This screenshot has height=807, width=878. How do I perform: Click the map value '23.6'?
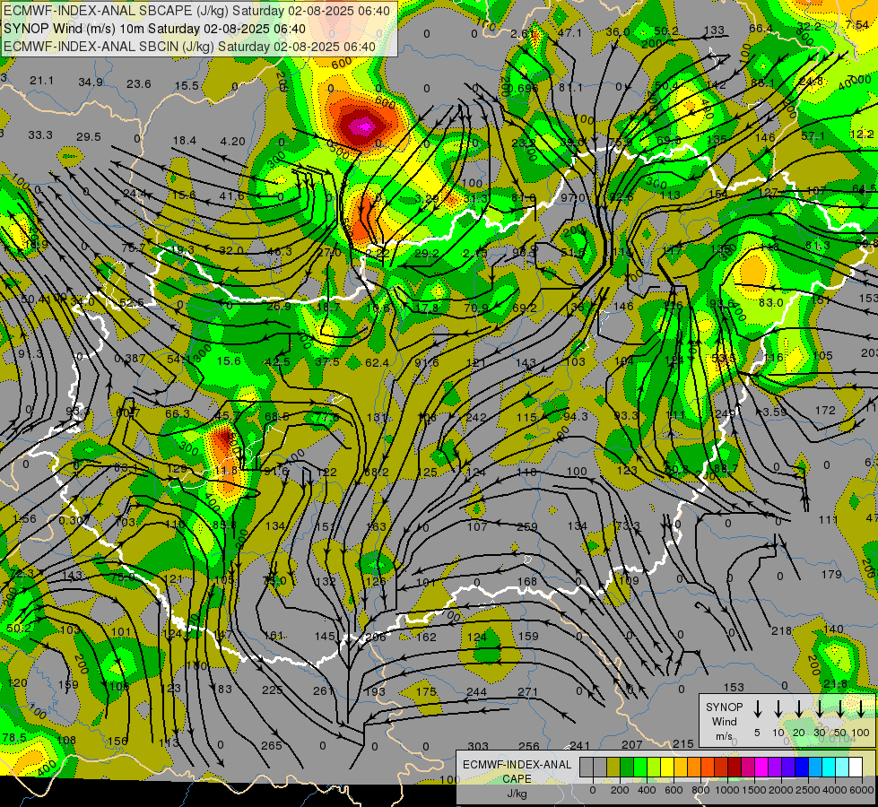point(138,84)
